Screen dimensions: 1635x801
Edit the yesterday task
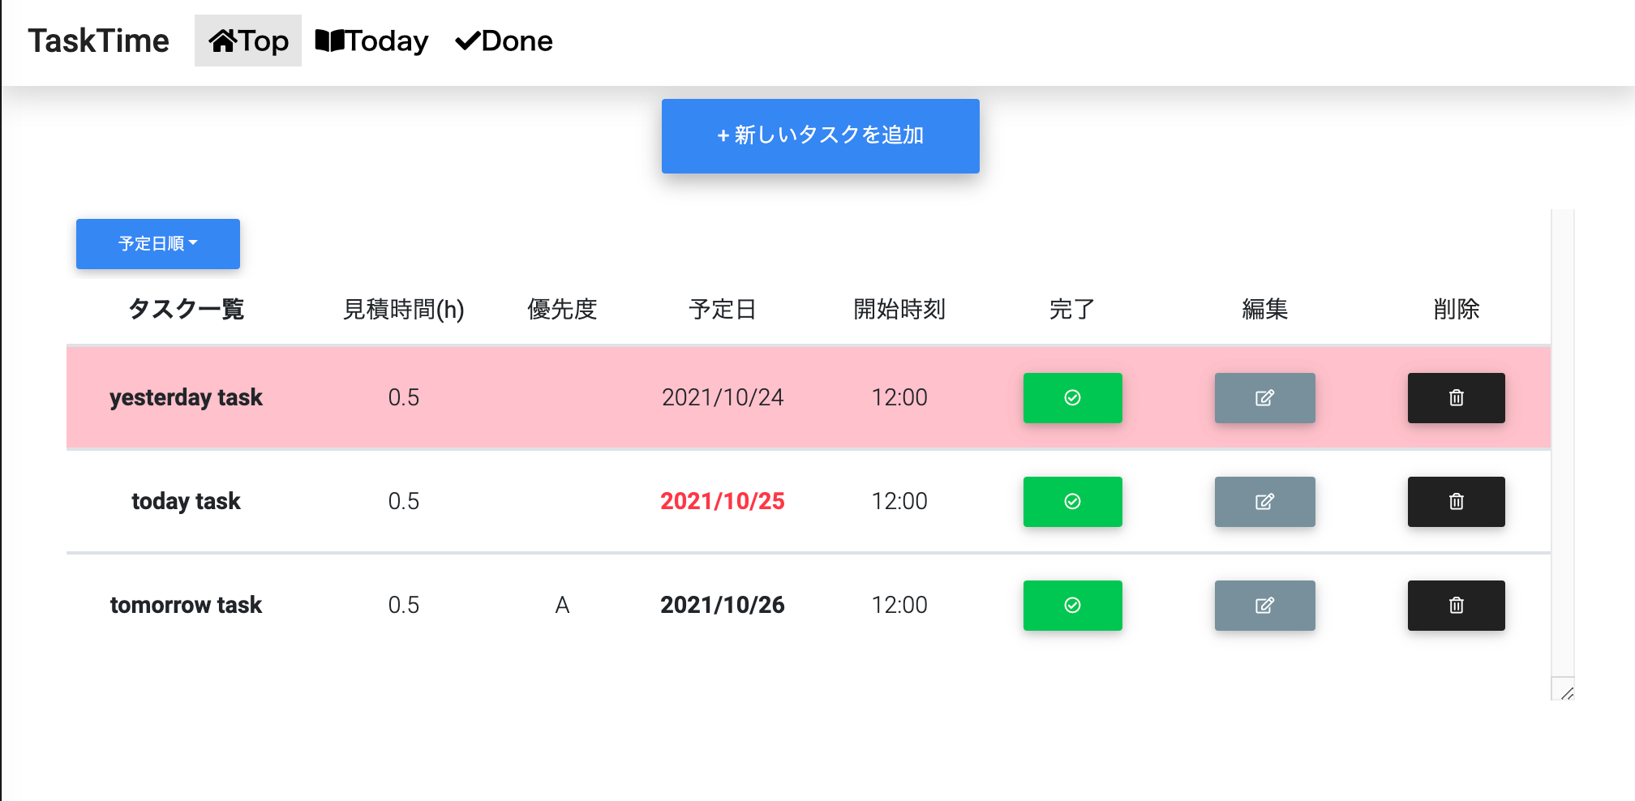[1264, 398]
